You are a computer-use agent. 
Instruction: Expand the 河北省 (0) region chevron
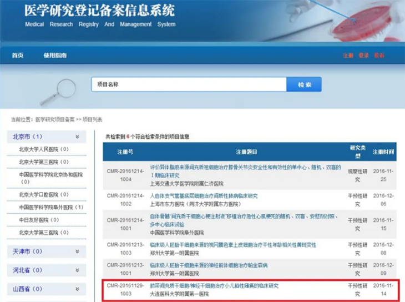pyautogui.click(x=77, y=270)
